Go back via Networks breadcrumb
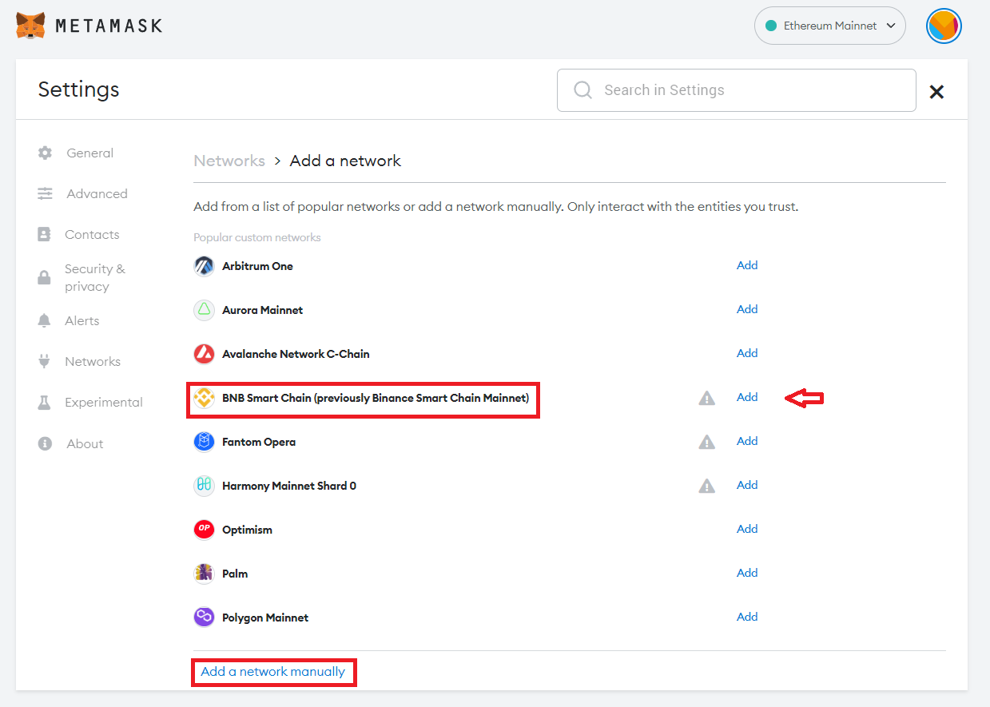Screen dimensions: 990x707 (x=229, y=161)
